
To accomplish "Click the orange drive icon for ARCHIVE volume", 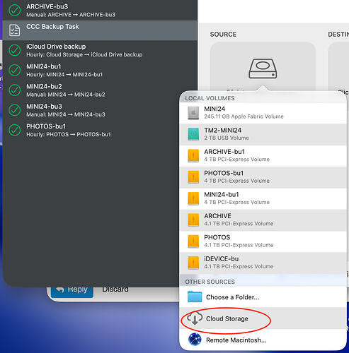I will [x=193, y=220].
